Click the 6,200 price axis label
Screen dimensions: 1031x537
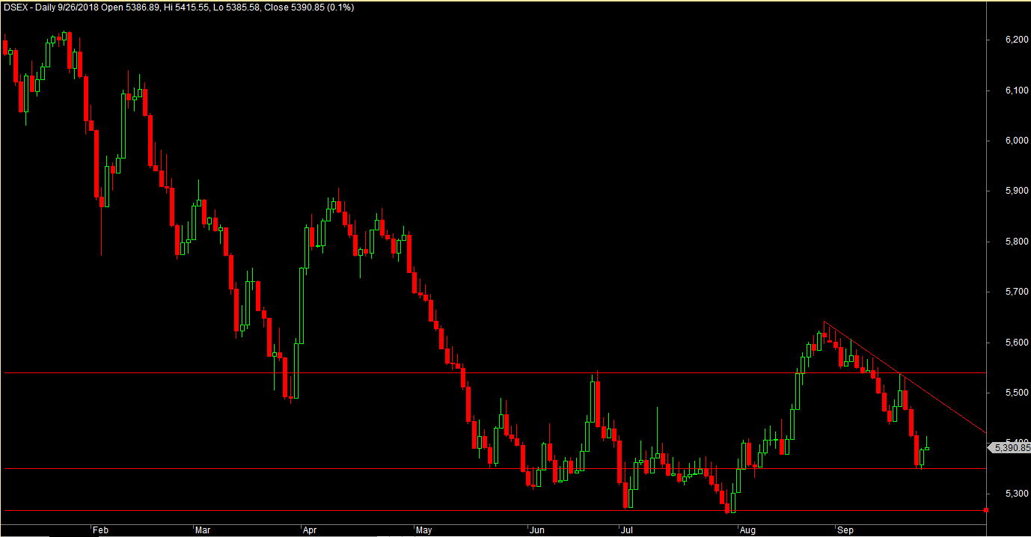pos(1017,40)
